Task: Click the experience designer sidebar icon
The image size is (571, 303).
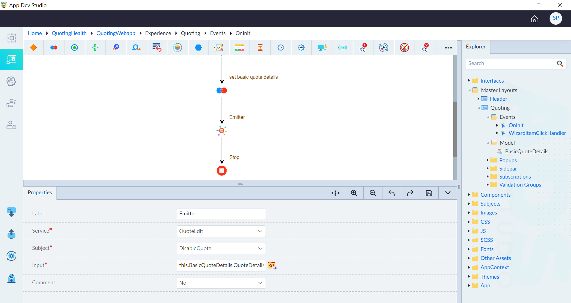Action: [x=11, y=59]
